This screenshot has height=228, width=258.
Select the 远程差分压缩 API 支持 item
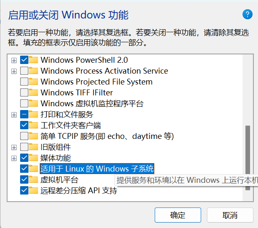[x=79, y=191]
